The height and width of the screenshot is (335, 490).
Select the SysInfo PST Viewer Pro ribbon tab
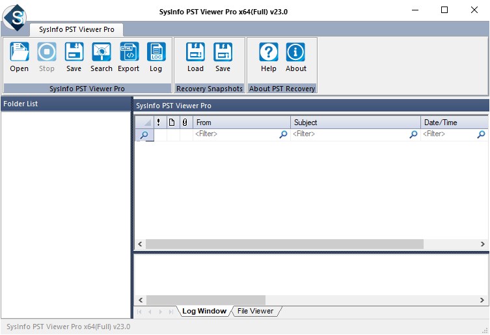pos(77,29)
